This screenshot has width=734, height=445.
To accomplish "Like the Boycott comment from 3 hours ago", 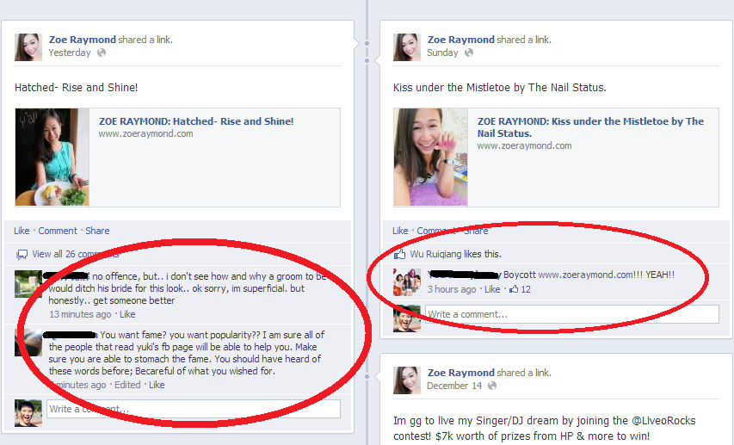I will point(492,289).
